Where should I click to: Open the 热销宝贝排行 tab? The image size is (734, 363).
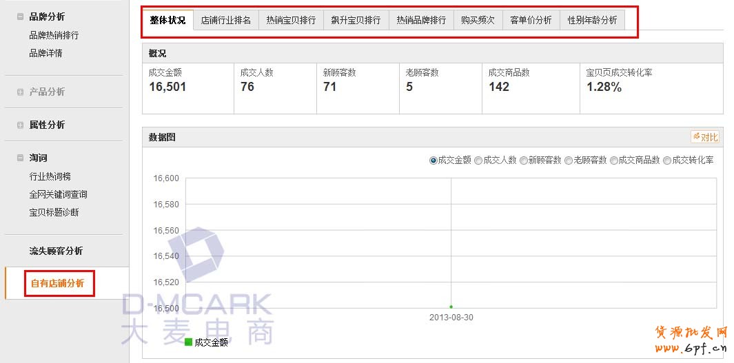pos(291,21)
